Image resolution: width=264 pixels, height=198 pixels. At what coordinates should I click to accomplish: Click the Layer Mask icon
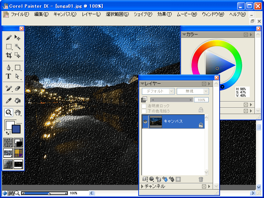178,179
